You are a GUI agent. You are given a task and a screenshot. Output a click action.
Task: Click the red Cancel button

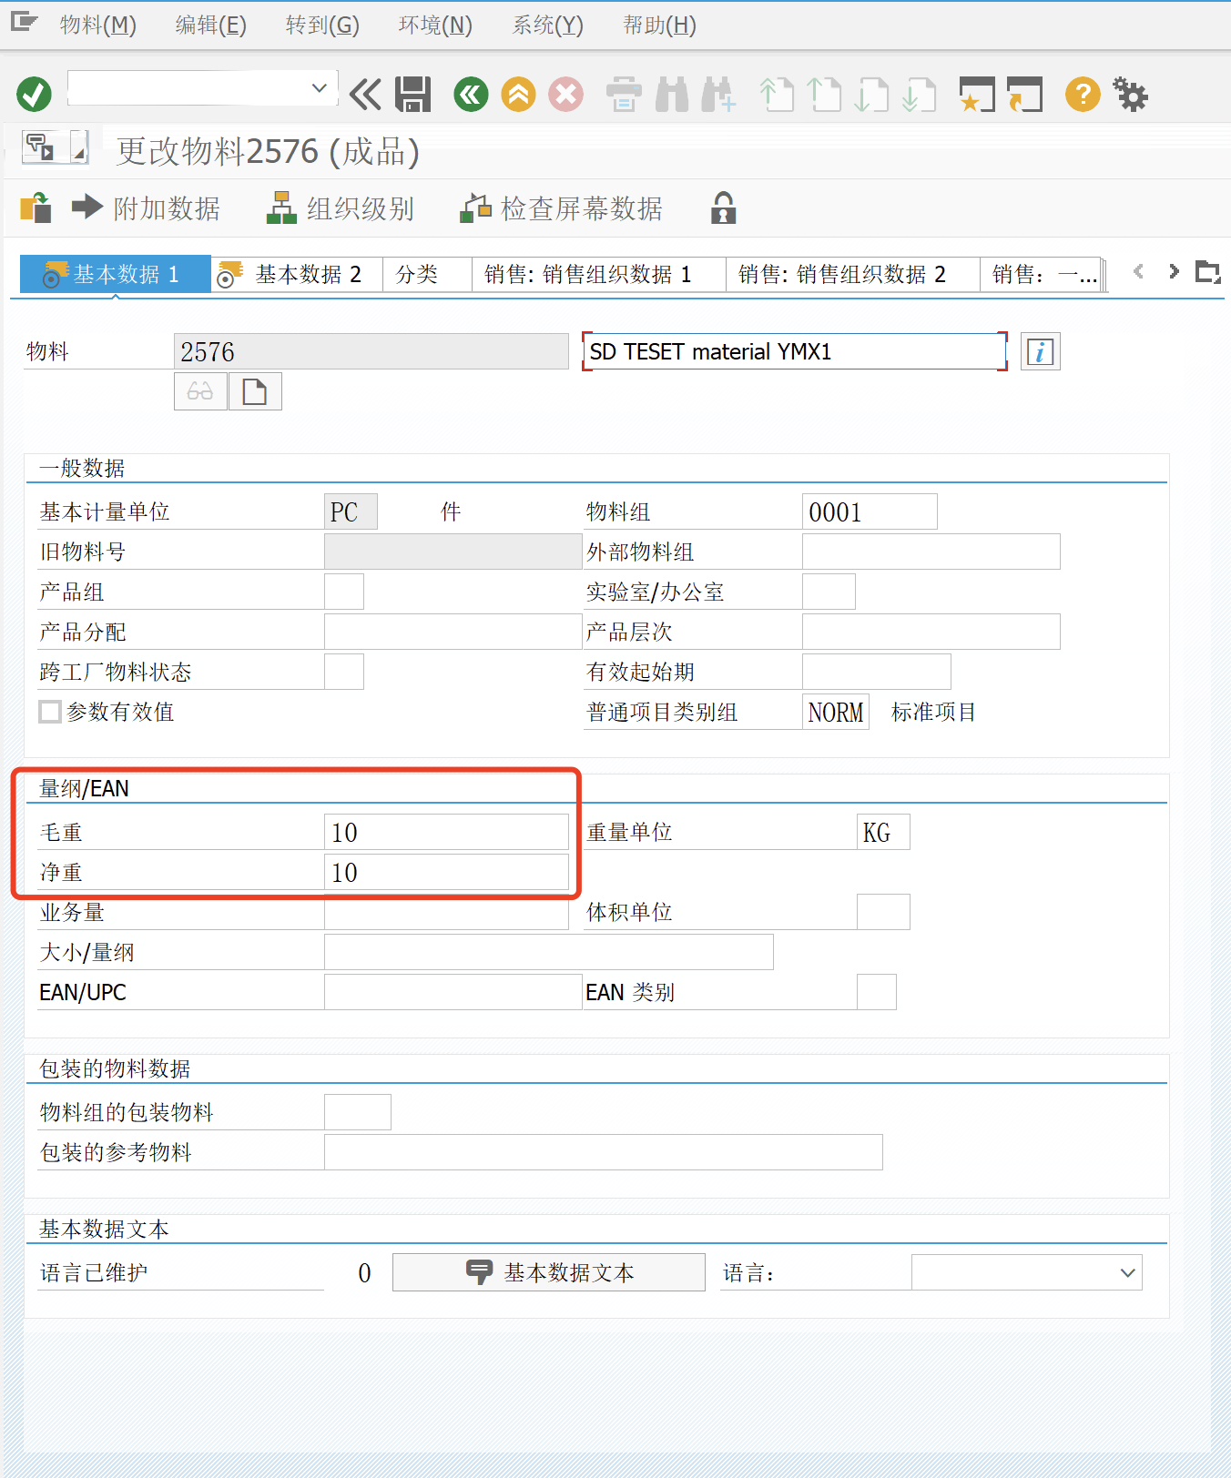(565, 95)
